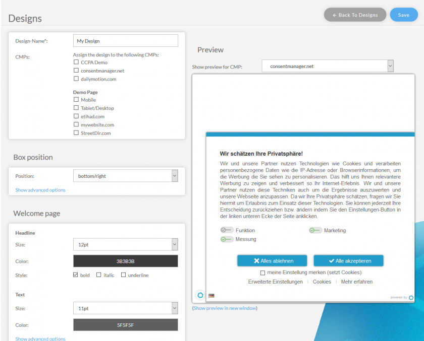
Task: Check the dailymotion.com checkbox
Action: click(x=76, y=79)
